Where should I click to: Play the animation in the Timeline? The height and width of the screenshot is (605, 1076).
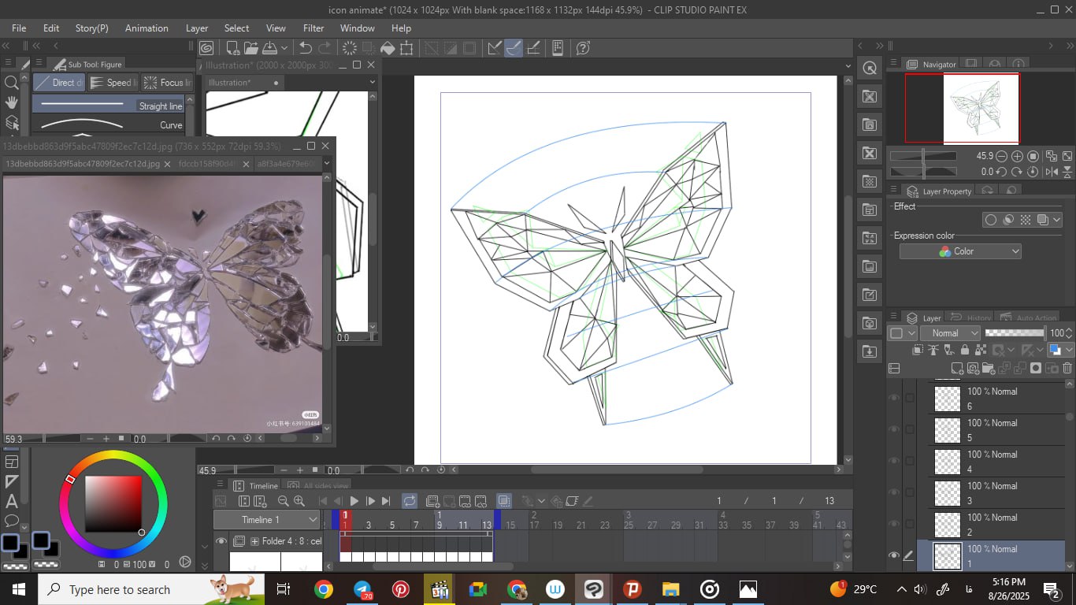point(354,501)
